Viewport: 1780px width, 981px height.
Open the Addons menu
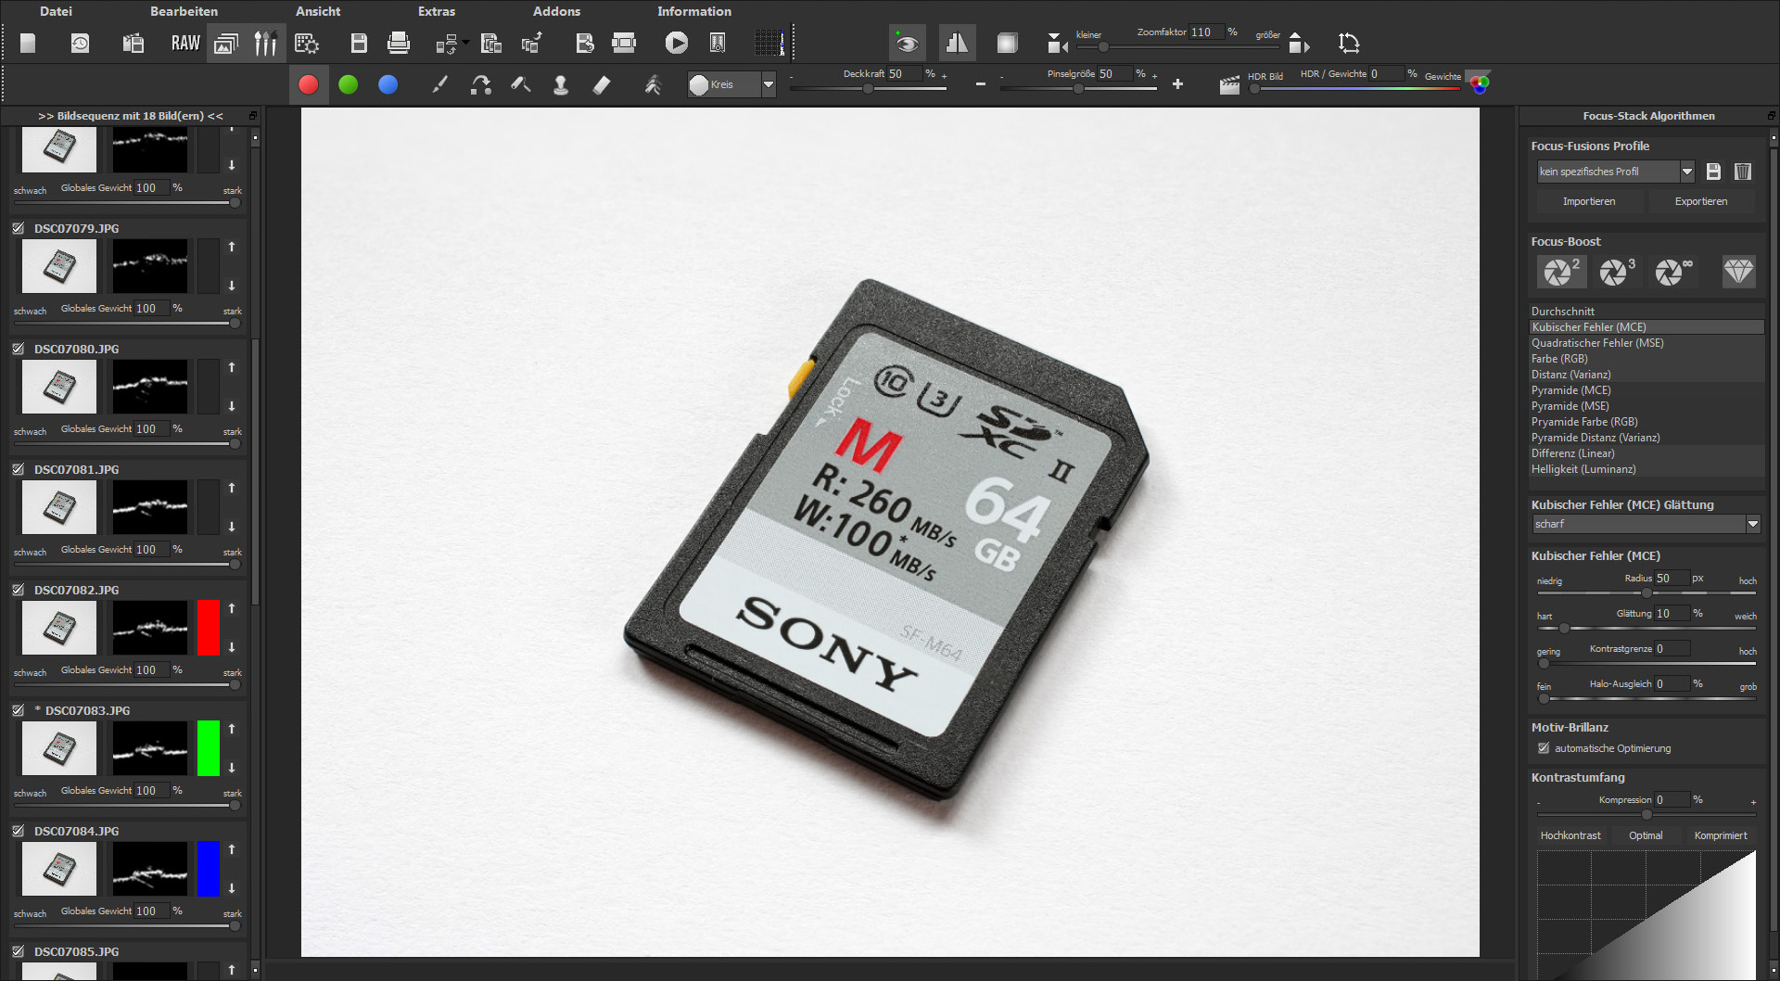point(556,11)
